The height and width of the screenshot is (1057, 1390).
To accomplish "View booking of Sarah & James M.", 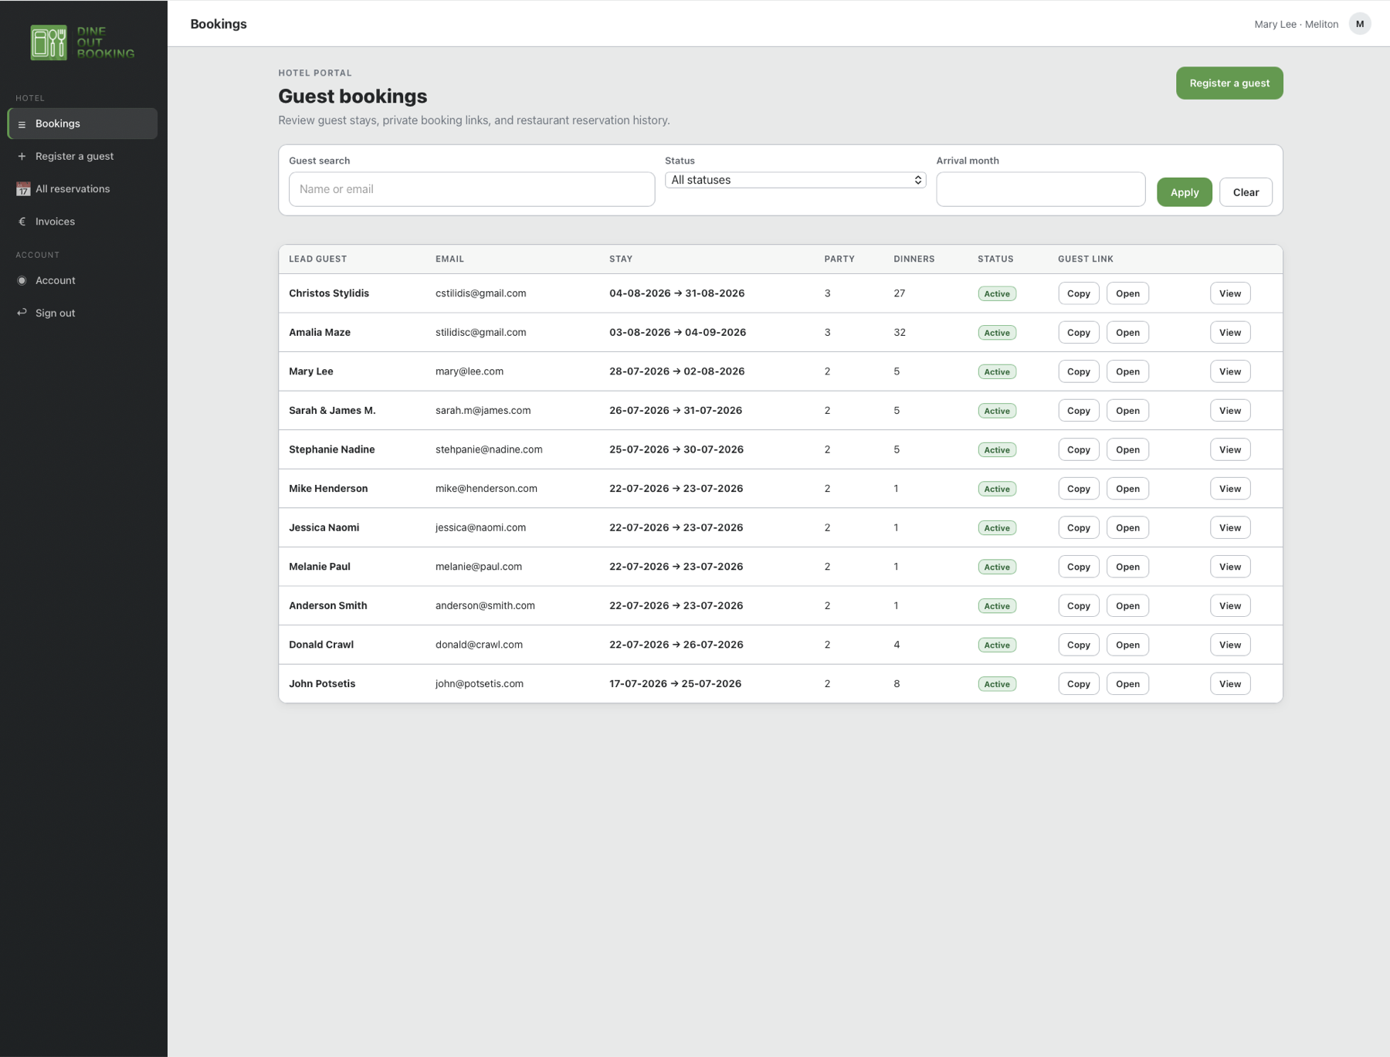I will coord(1229,411).
